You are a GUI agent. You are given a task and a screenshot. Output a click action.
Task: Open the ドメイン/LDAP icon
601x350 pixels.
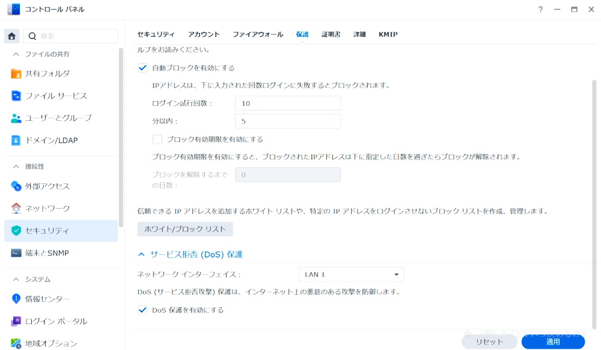[x=16, y=140]
